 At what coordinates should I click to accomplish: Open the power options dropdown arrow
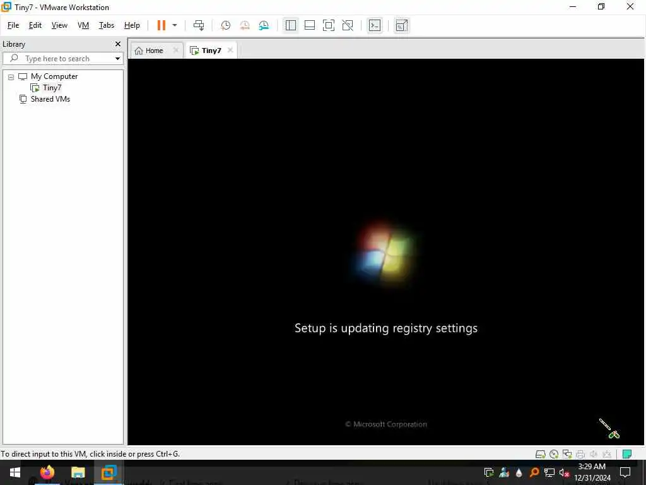(x=175, y=25)
